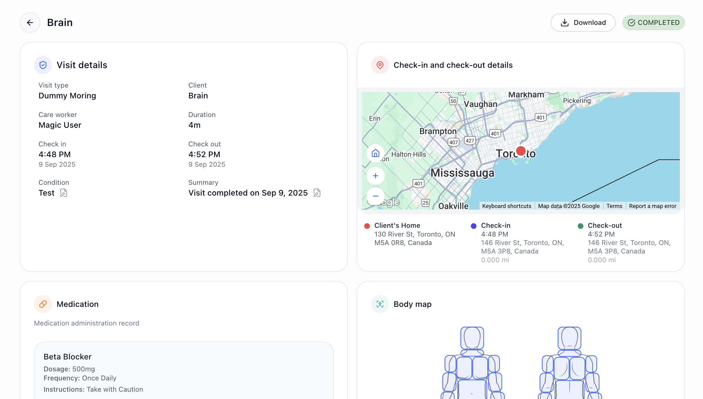Screen dimensions: 703x399
Task: Click the checkmark icon in COMPLETED badge
Action: [x=631, y=23]
